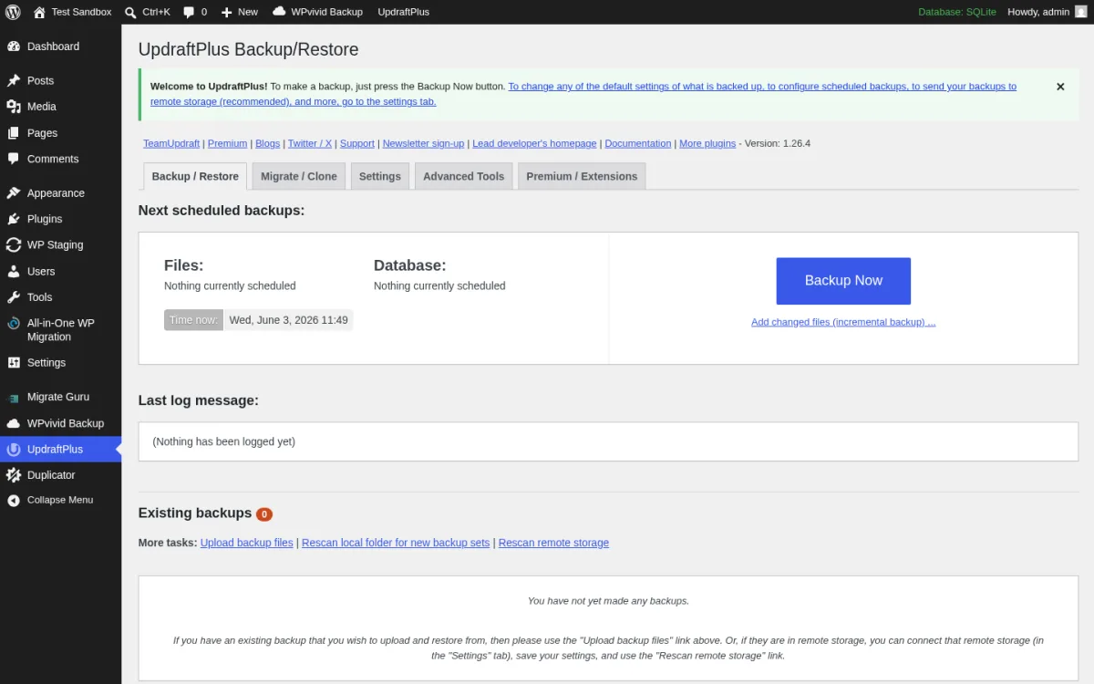This screenshot has width=1094, height=684.
Task: Click the WPvivid Backup cloud icon in sidebar
Action: [x=14, y=423]
